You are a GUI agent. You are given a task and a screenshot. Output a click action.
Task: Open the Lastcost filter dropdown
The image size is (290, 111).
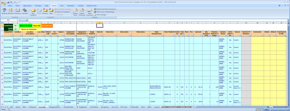point(201,35)
